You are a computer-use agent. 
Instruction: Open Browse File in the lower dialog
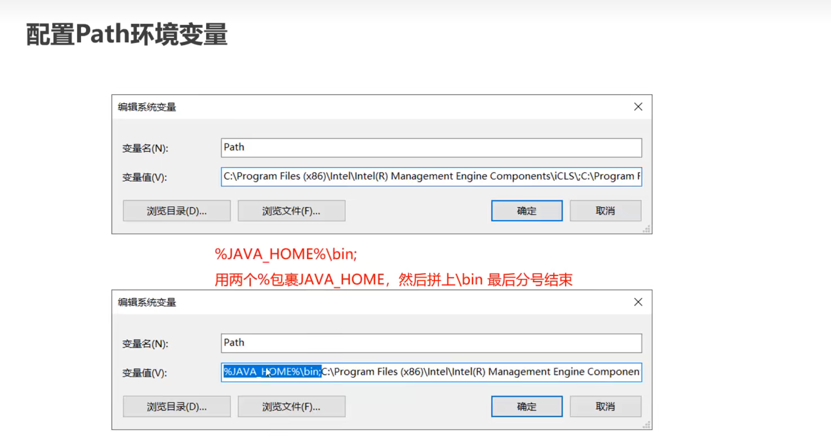[292, 406]
